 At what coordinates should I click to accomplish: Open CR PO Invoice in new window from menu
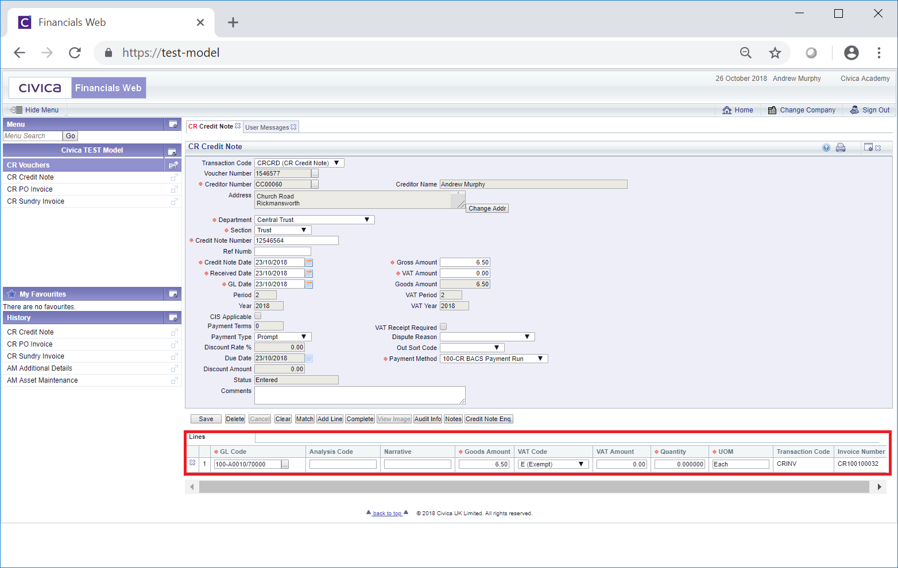pyautogui.click(x=175, y=189)
